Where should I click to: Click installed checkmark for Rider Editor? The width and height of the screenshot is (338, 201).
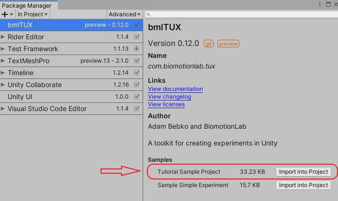coord(136,37)
